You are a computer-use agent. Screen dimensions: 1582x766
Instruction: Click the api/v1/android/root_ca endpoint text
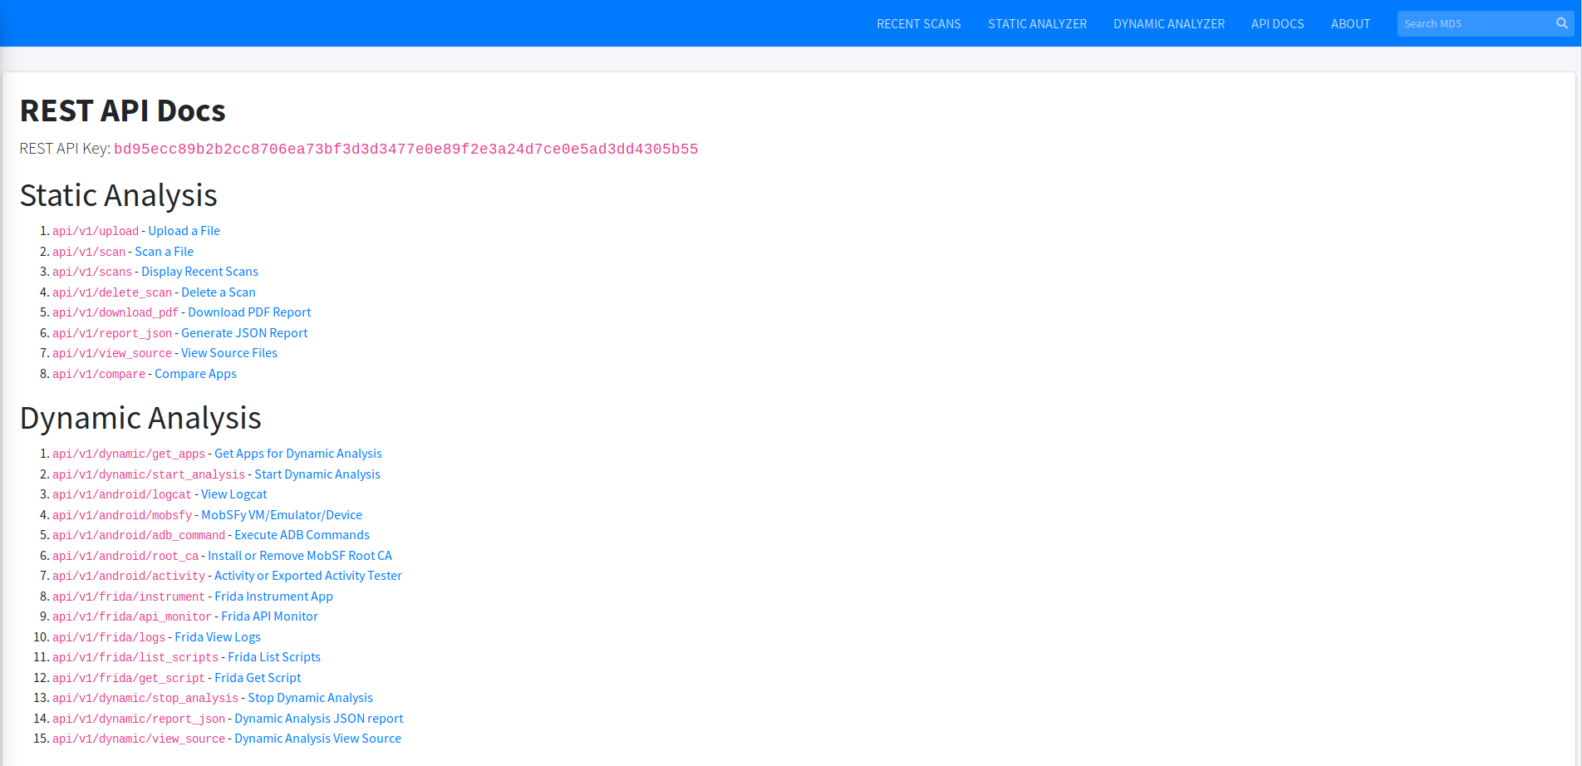[125, 556]
